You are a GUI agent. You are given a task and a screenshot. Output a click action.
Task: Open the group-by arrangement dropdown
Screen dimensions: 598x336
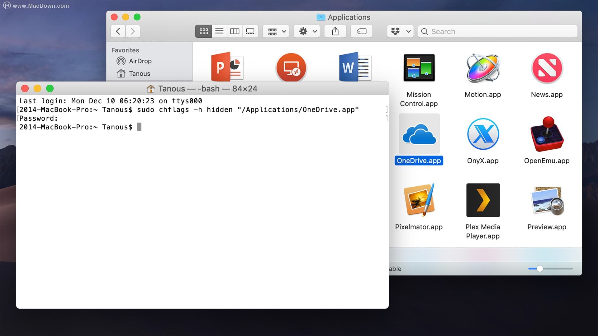coord(276,31)
